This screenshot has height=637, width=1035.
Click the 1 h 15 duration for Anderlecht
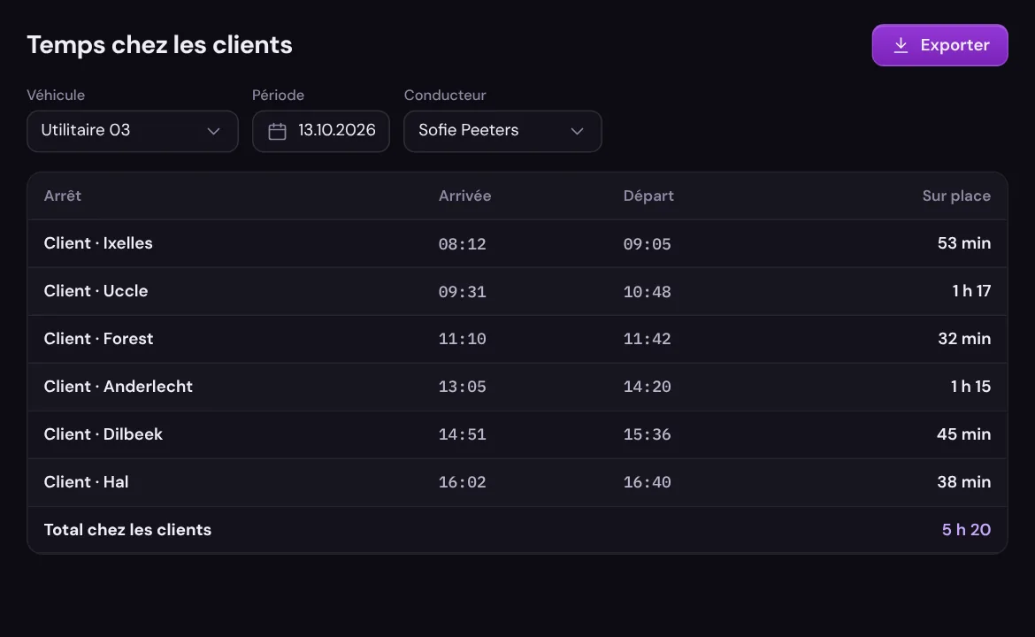(x=970, y=386)
